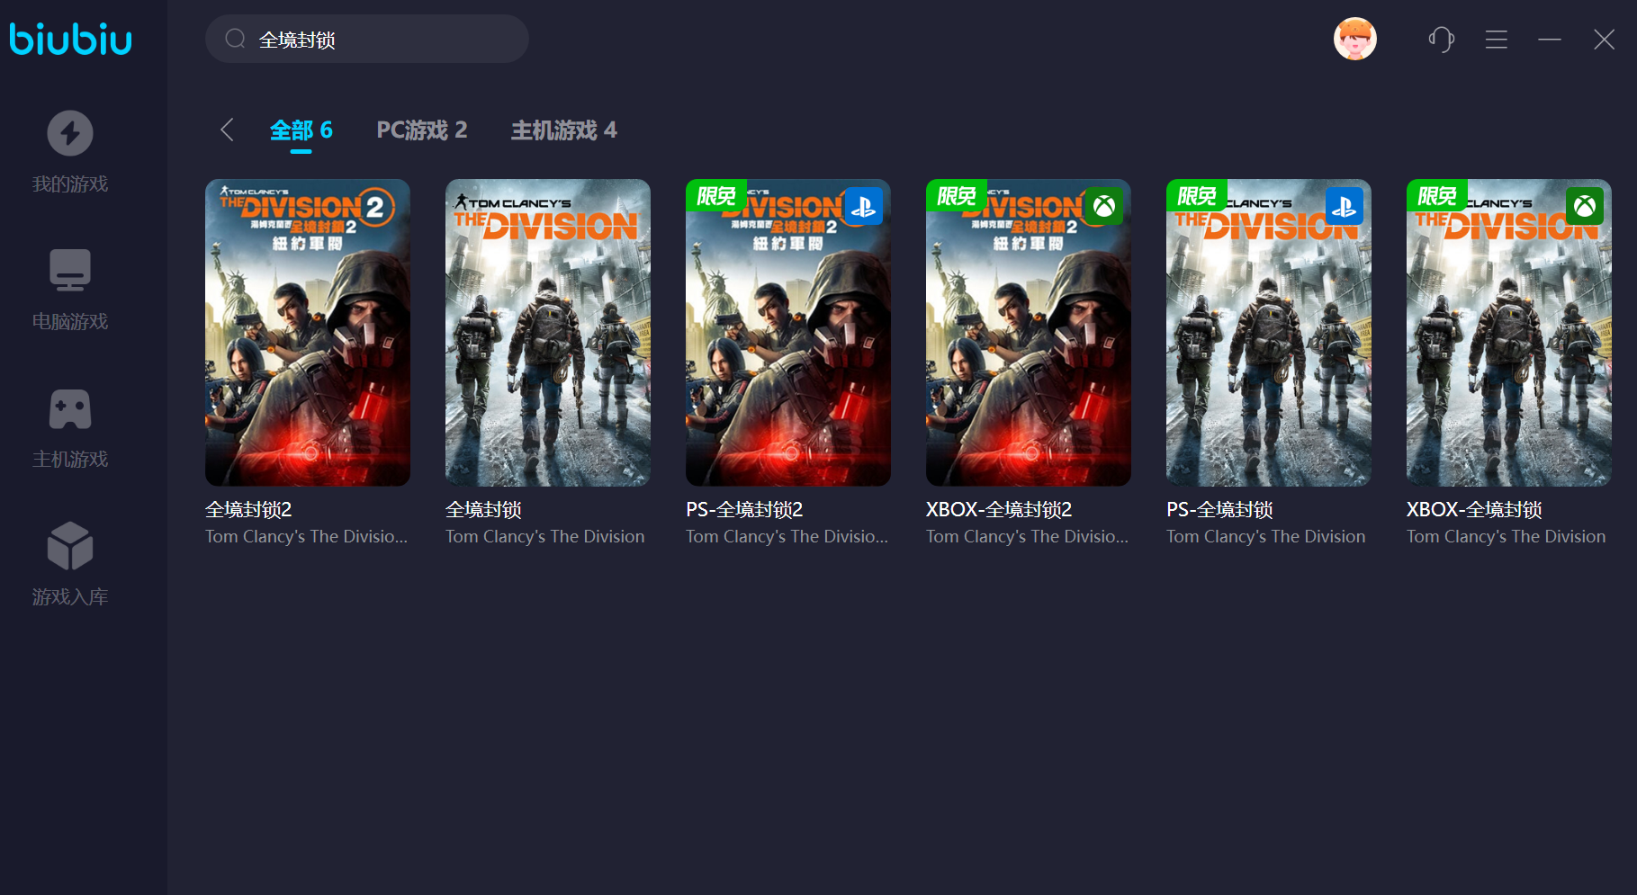Go back using the left chevron

(227, 130)
